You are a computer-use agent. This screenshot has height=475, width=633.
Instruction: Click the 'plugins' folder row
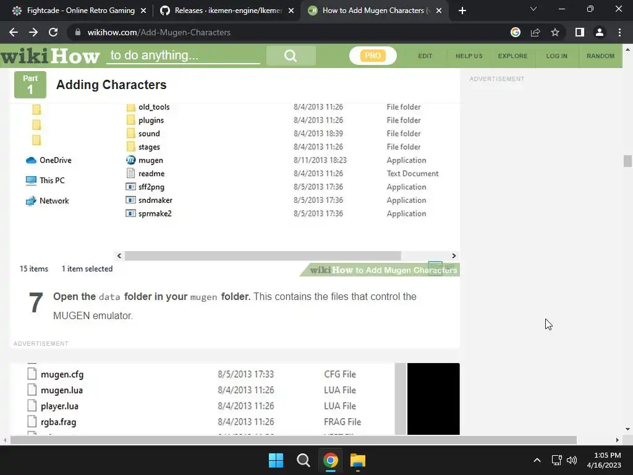click(282, 121)
